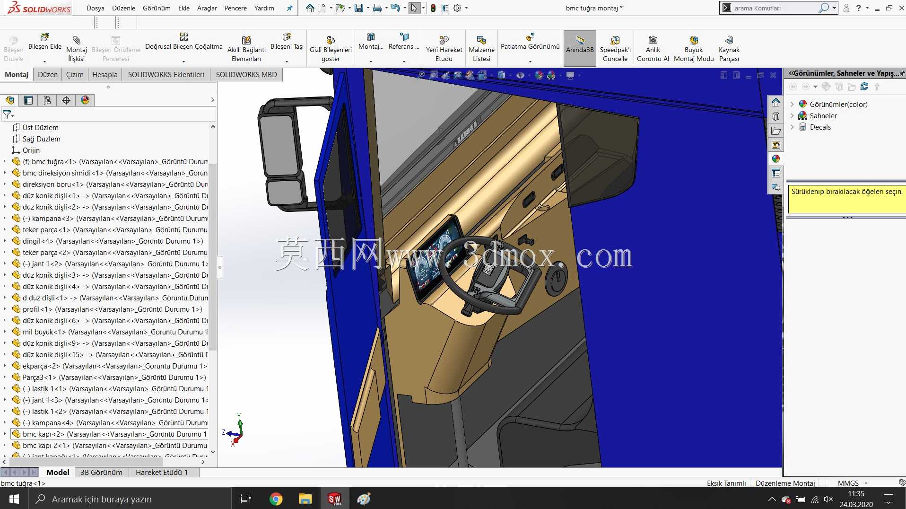The width and height of the screenshot is (906, 509).
Task: Open the Görünüm menu
Action: tap(157, 8)
